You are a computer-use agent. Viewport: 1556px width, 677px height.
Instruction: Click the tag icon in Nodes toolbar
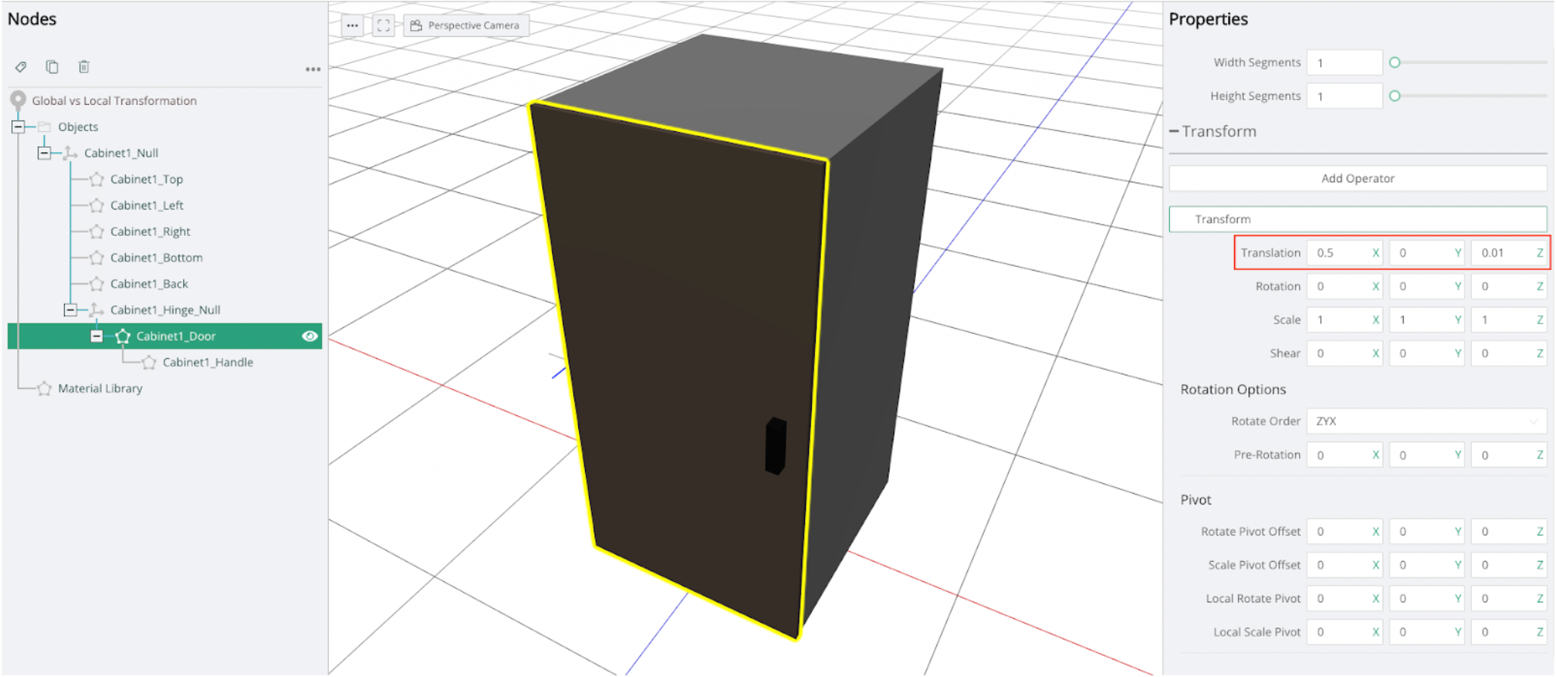coord(21,67)
